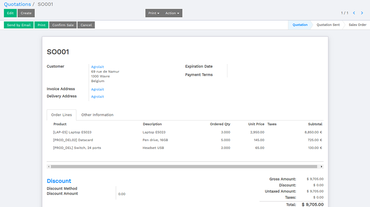The width and height of the screenshot is (370, 207).
Task: Open the Print dropdown menu
Action: pyautogui.click(x=154, y=13)
